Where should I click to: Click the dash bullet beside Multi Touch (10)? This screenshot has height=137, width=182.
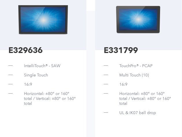[106, 75]
